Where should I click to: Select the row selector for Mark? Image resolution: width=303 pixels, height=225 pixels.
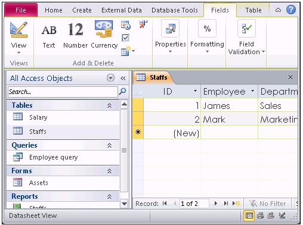138,118
